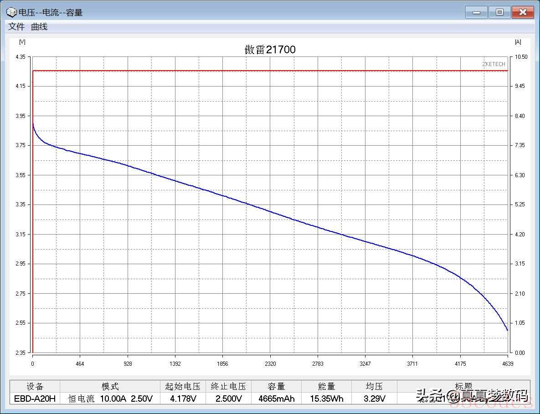Click the 3.29V average voltage value
This screenshot has width=540, height=414.
click(374, 399)
